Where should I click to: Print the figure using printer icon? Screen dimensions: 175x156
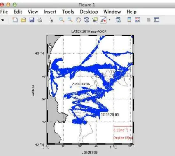tap(40, 20)
